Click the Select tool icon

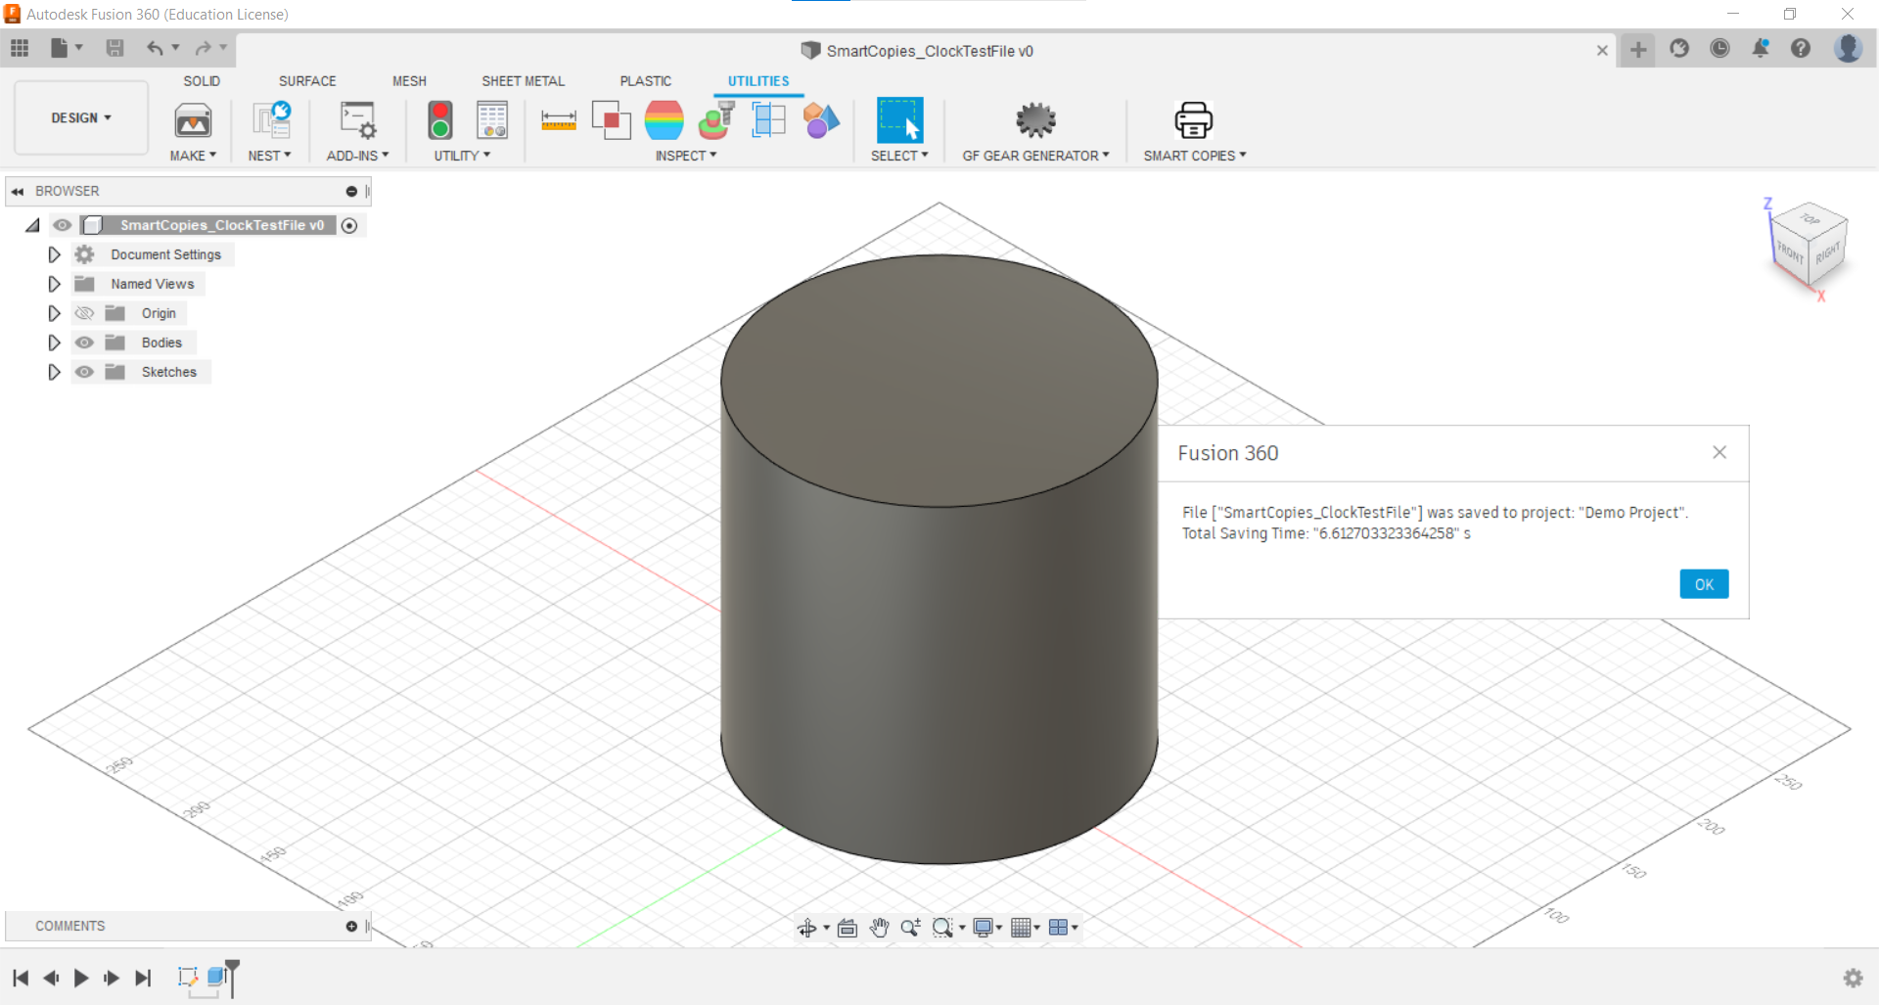point(898,120)
